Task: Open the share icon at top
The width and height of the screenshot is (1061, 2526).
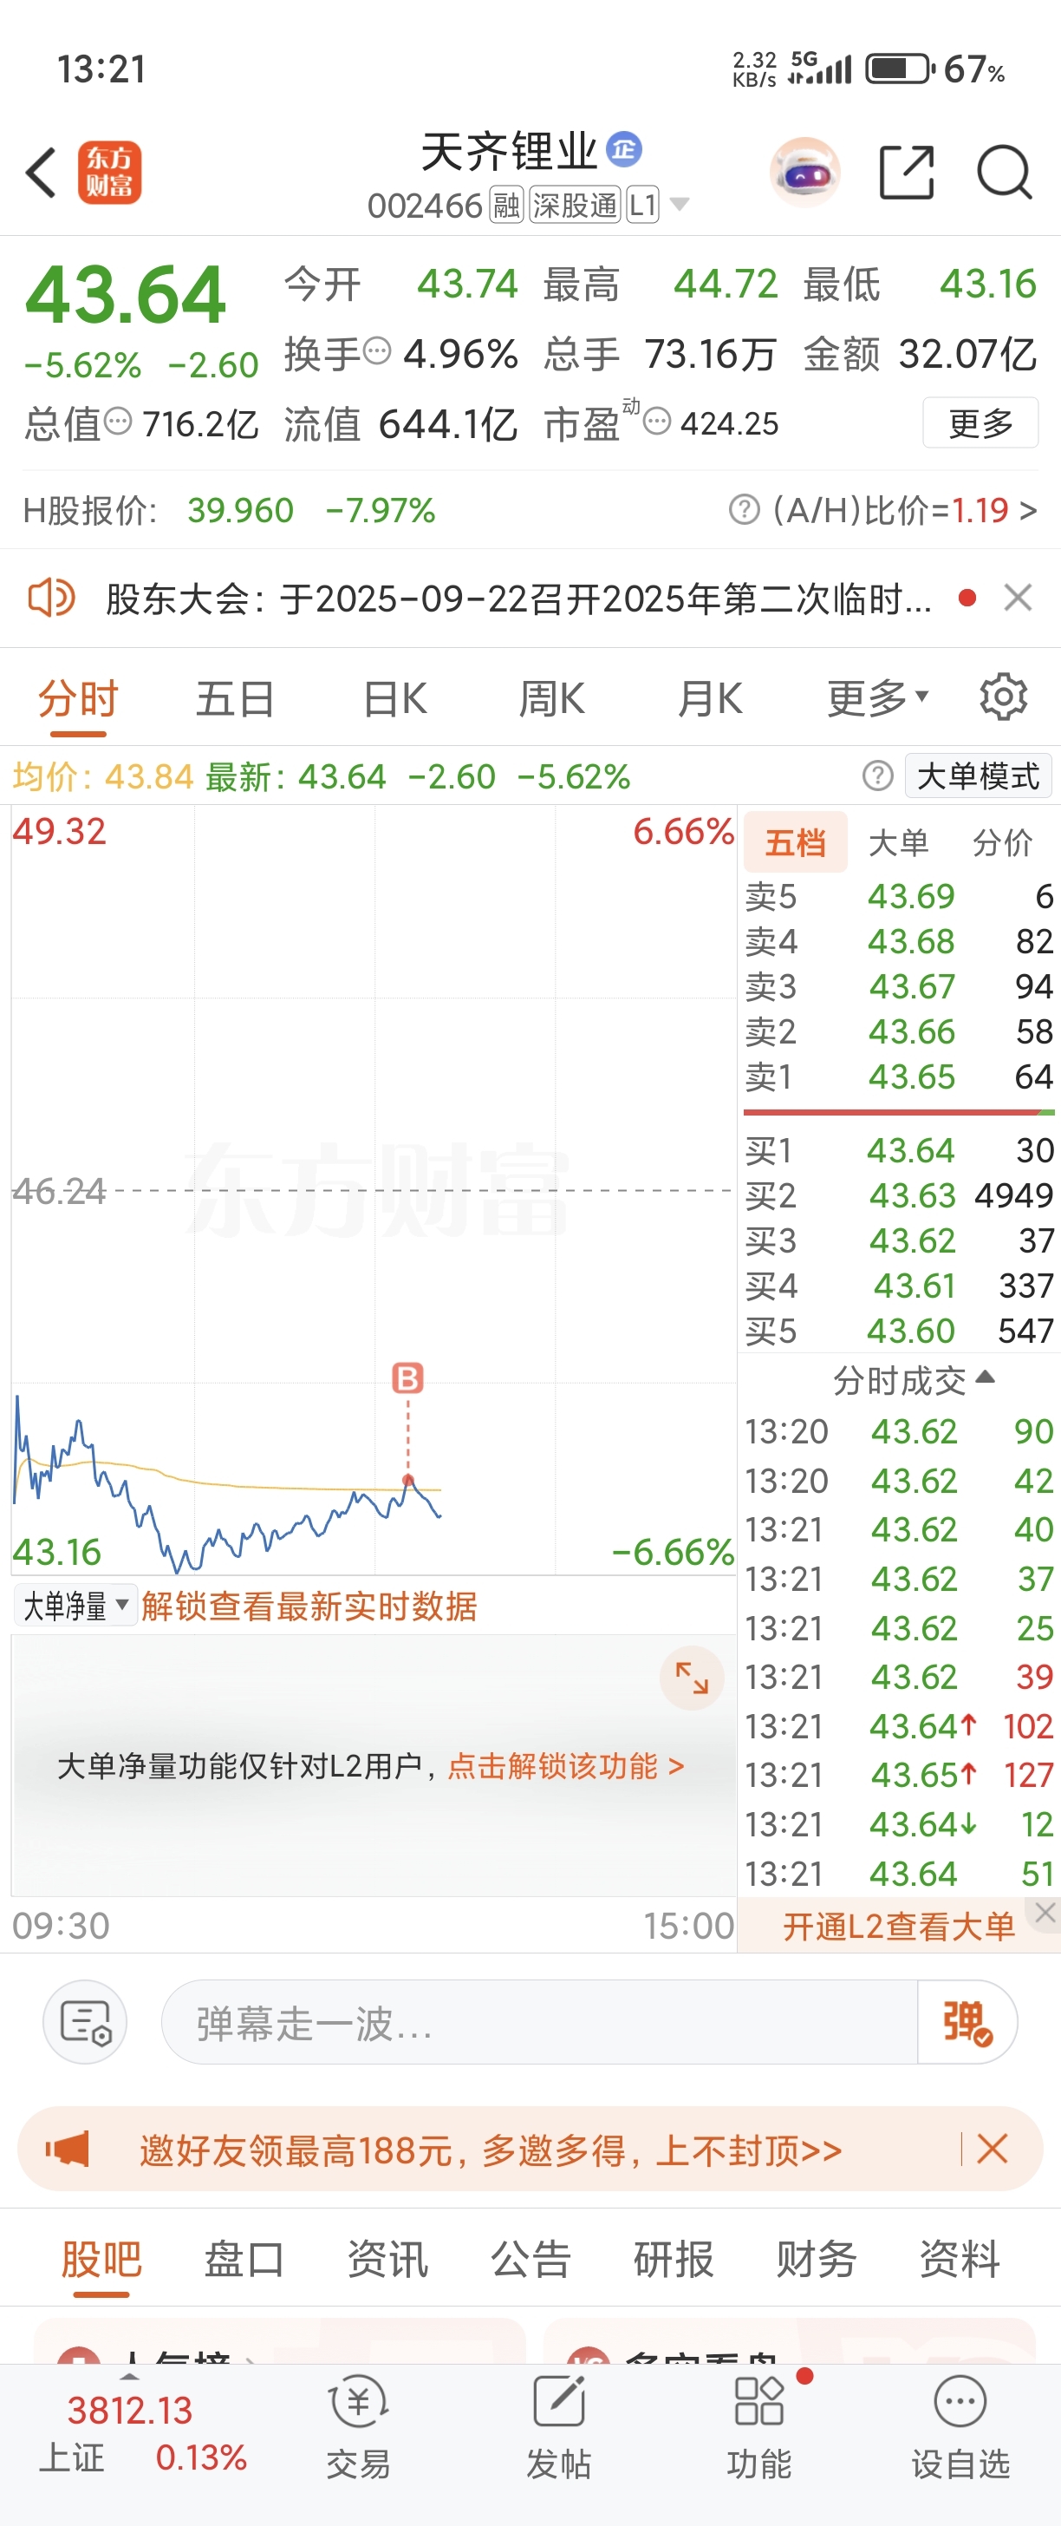Action: [x=906, y=173]
